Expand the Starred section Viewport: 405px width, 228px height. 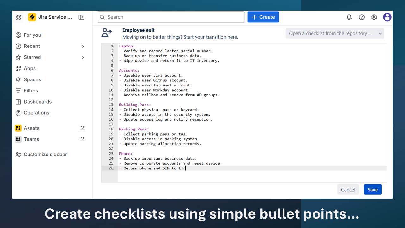[x=82, y=57]
